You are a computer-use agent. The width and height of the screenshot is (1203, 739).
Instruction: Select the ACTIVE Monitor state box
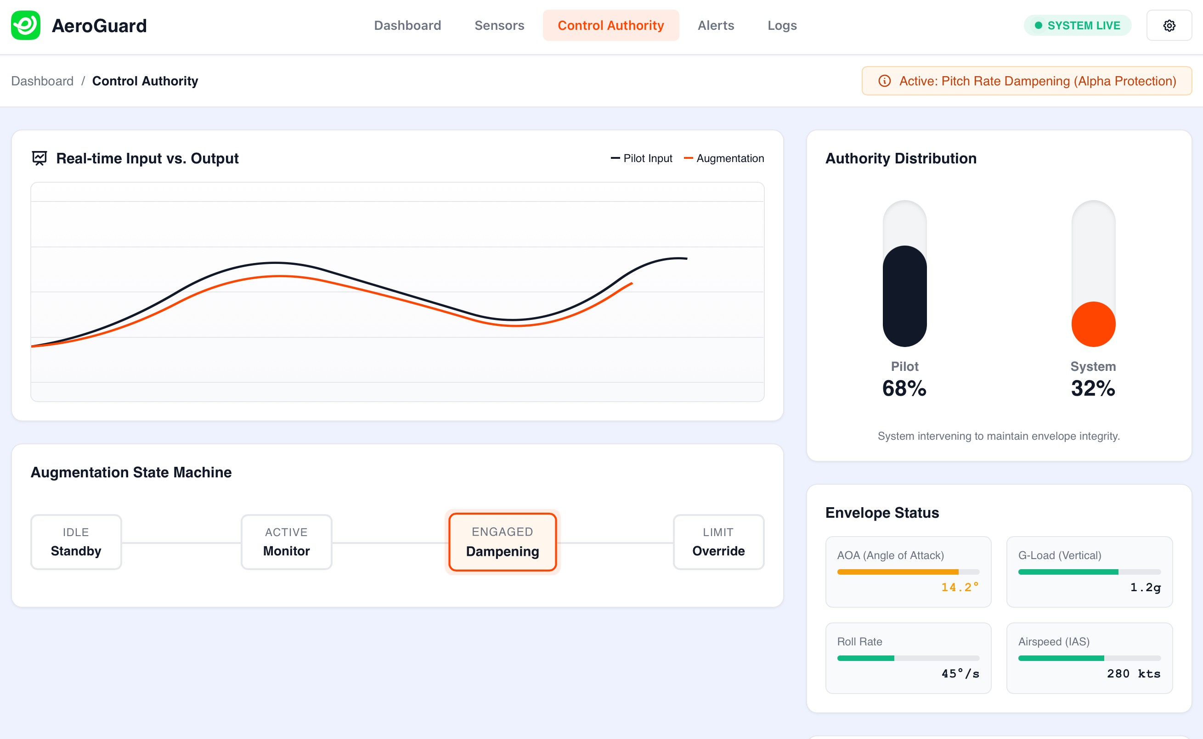(x=286, y=542)
